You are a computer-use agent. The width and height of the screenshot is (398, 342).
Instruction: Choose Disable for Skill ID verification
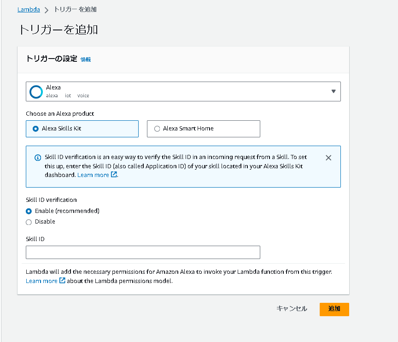click(29, 222)
